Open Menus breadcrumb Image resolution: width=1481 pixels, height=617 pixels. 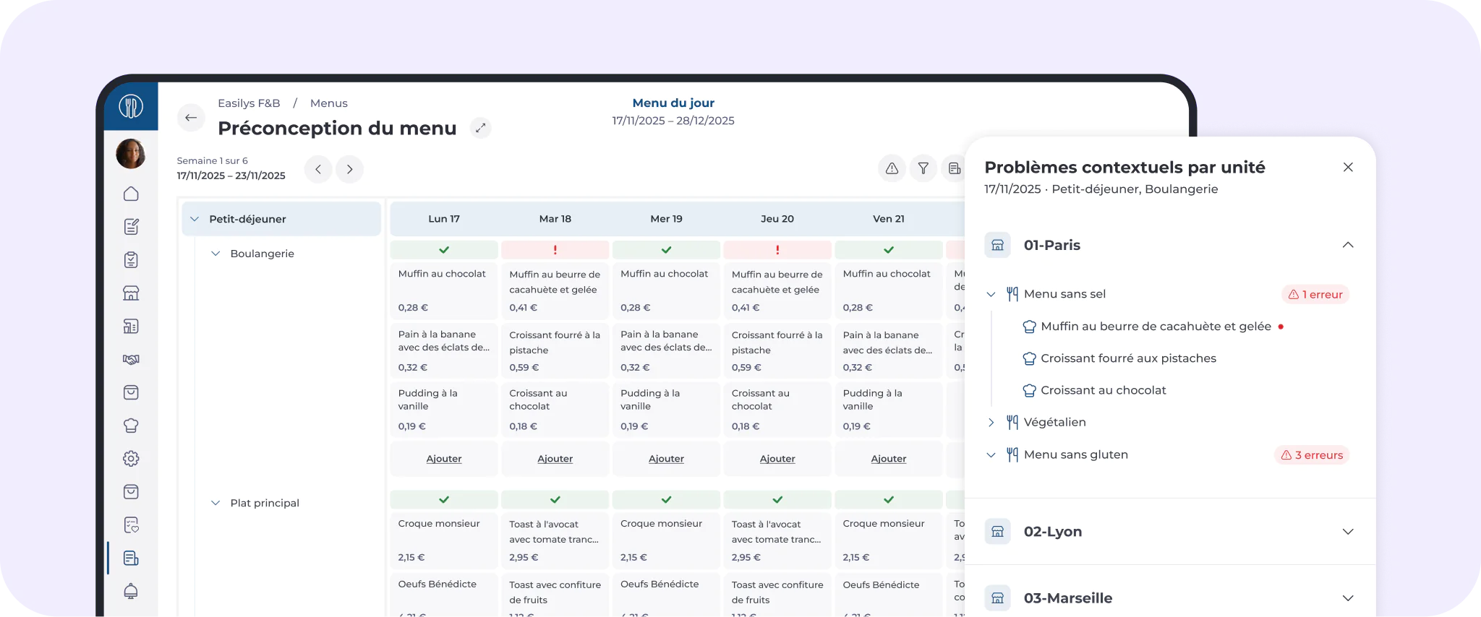tap(329, 103)
